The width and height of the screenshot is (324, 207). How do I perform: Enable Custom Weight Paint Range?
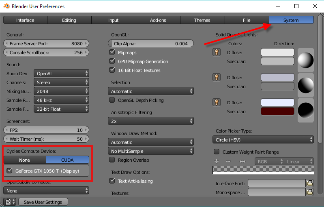[x=217, y=152]
